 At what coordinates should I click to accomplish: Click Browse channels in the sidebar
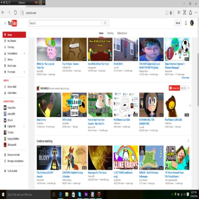pyautogui.click(x=14, y=155)
